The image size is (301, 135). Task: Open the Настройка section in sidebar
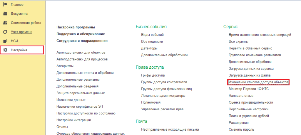(x=19, y=50)
